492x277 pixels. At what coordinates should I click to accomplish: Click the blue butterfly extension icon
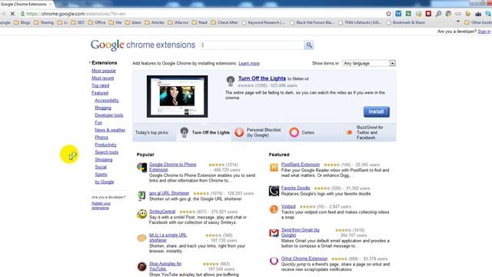[398, 14]
